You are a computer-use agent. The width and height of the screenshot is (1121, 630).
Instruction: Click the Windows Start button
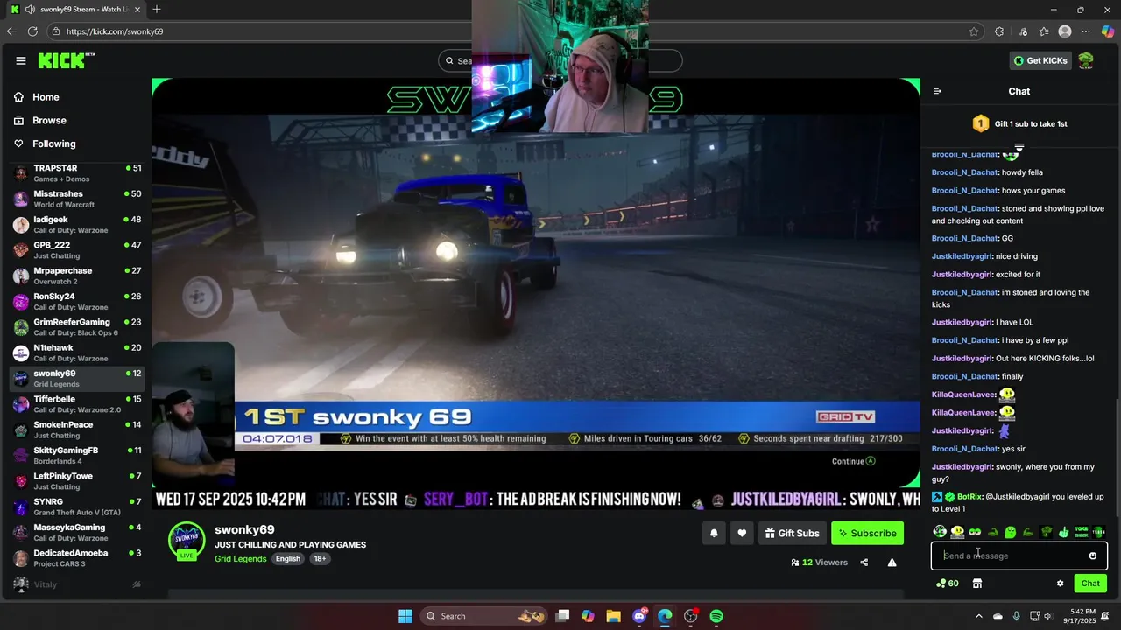click(405, 616)
